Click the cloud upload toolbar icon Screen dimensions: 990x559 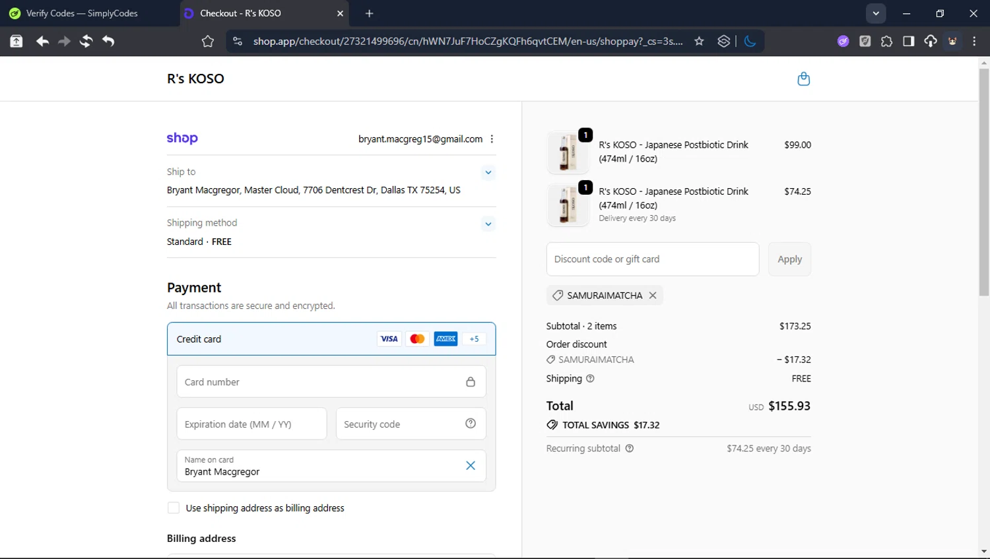931,42
